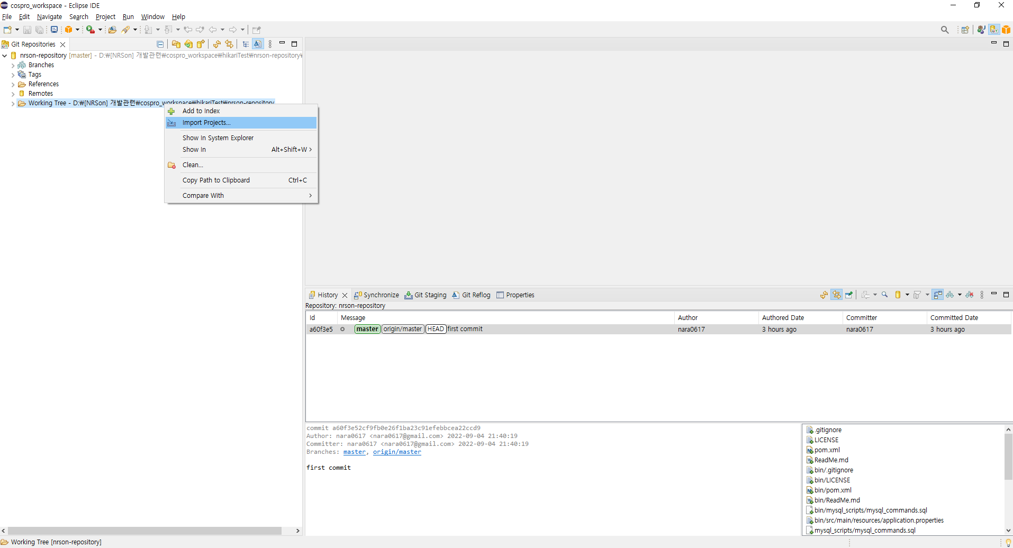
Task: Toggle the highlighted layout icon in History toolbar
Action: point(938,295)
